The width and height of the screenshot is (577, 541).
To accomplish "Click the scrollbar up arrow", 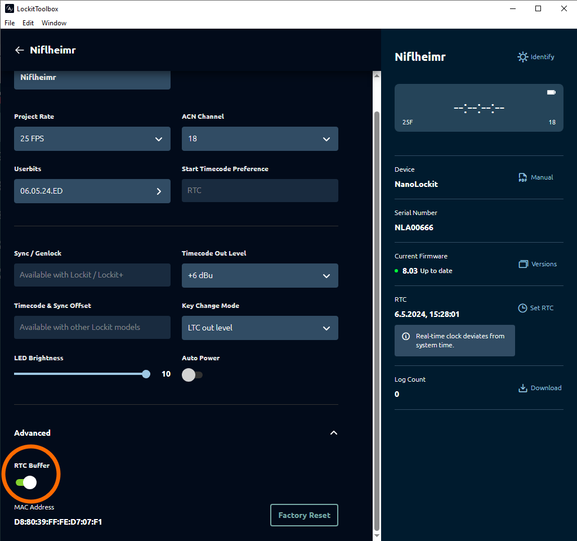I will [x=377, y=75].
